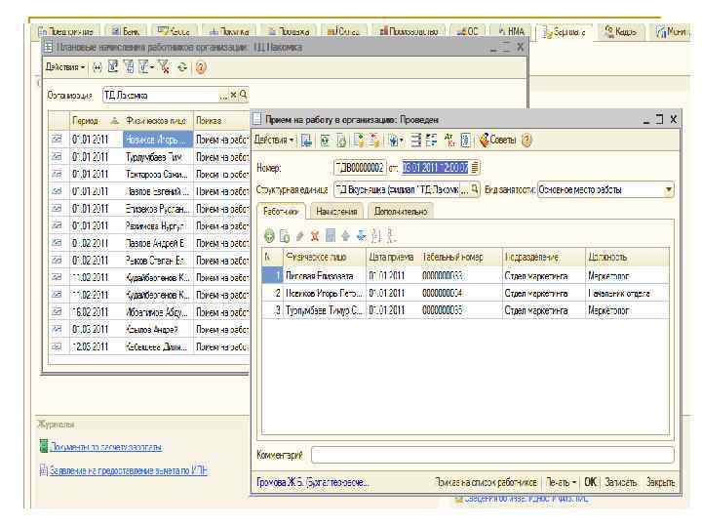Click the OK button in document footer
Screen dimensions: 702x527
click(x=590, y=482)
